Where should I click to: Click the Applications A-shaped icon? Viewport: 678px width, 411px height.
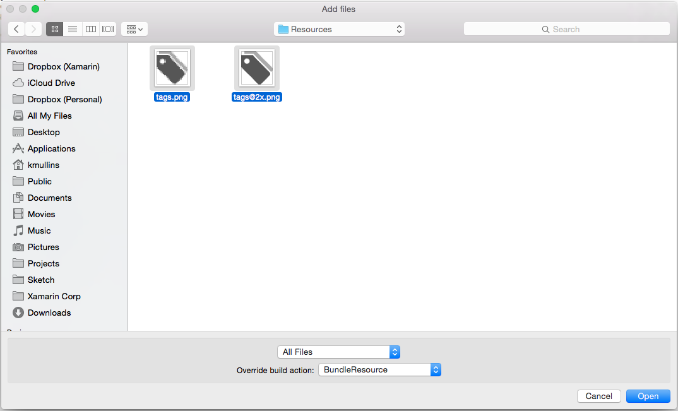(x=18, y=148)
